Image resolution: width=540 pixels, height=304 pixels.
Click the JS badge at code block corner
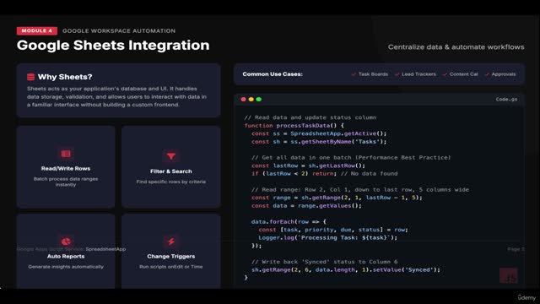point(509,276)
